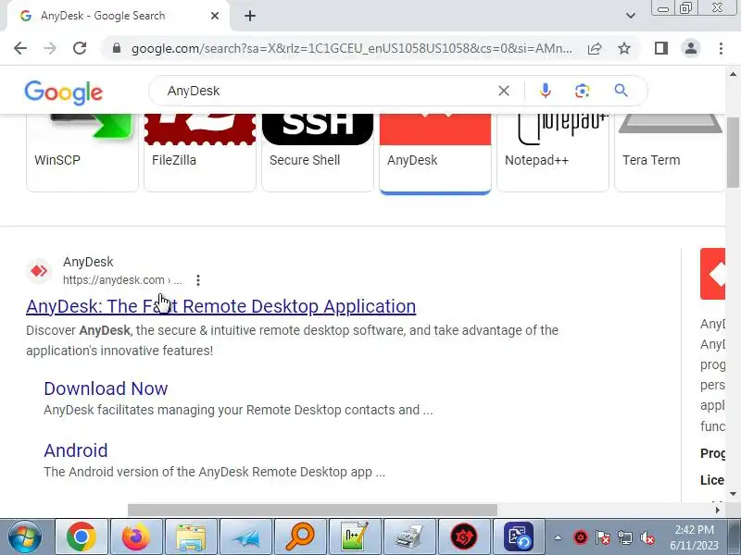Click the padlock site info icon

point(117,48)
